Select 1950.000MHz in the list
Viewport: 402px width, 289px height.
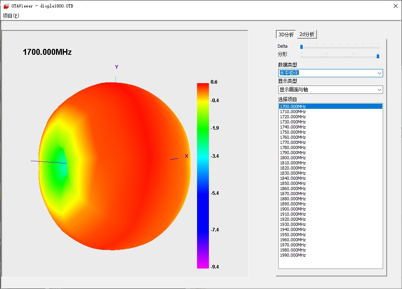click(331, 235)
